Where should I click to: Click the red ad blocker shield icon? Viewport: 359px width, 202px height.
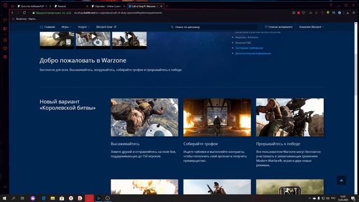point(298,13)
